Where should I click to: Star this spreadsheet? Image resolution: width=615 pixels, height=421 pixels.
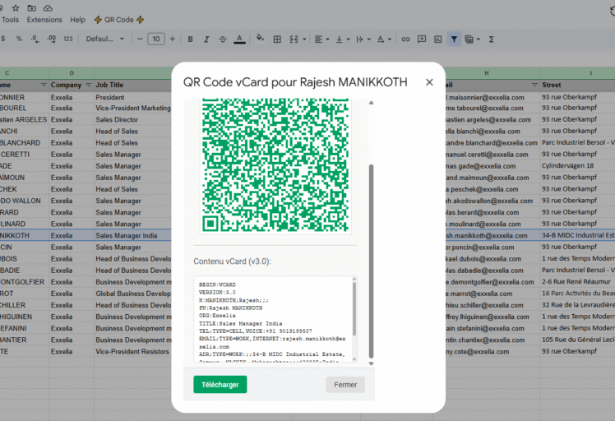16,8
